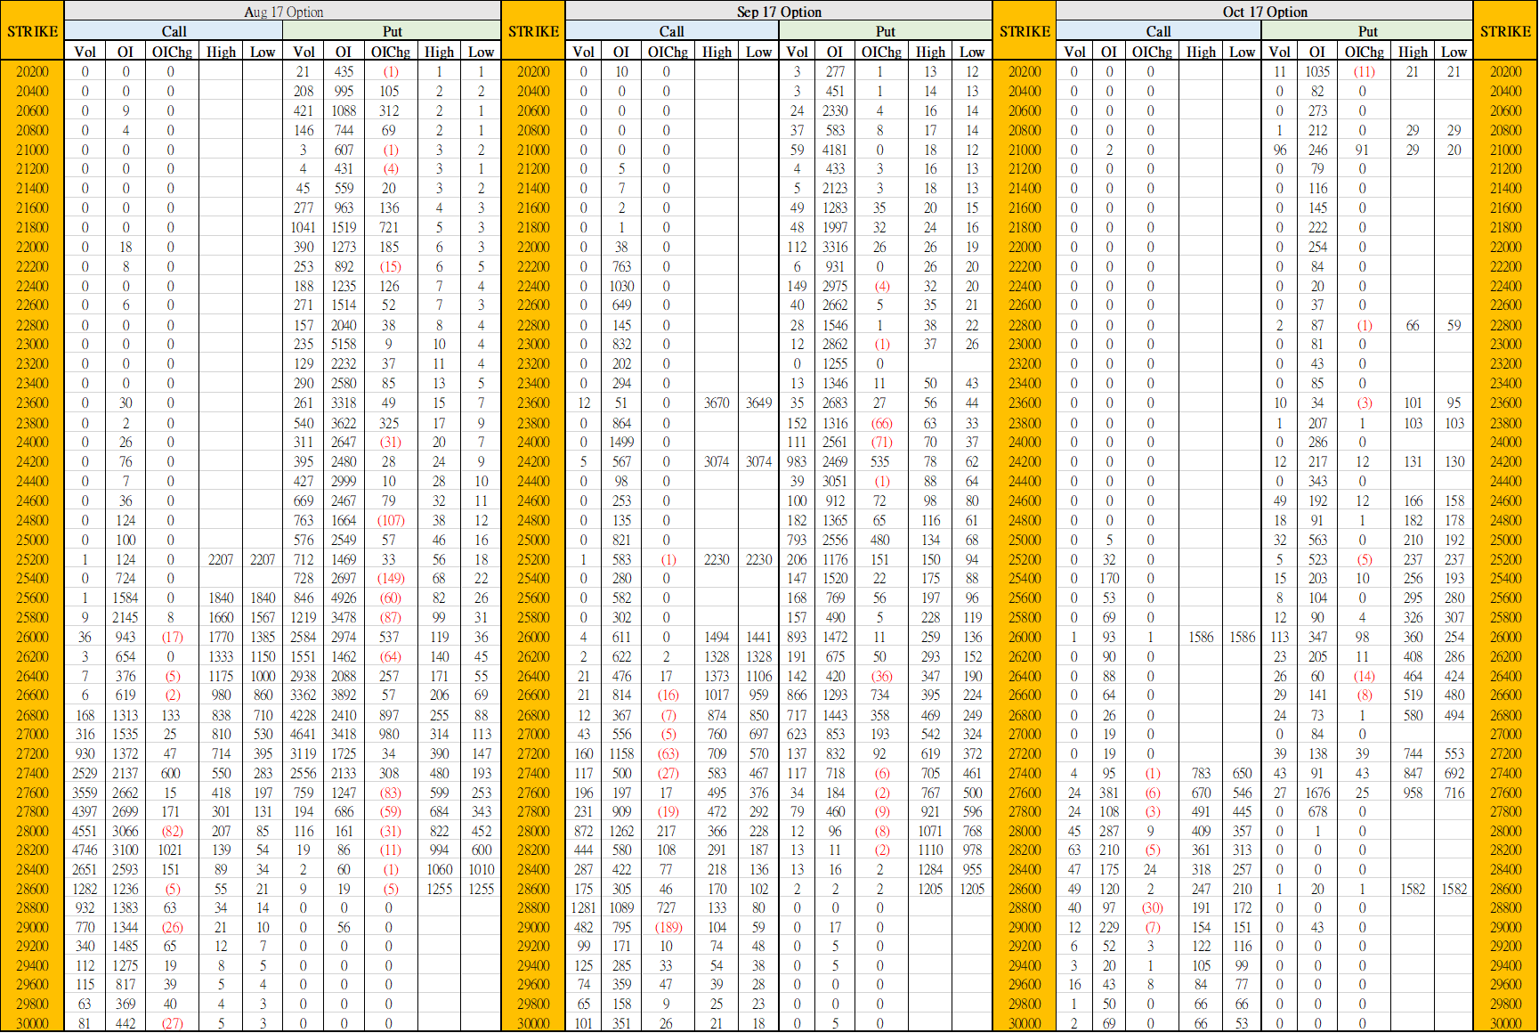1539x1033 pixels.
Task: Click the Vol header in Sep 17 Put
Action: 798,52
